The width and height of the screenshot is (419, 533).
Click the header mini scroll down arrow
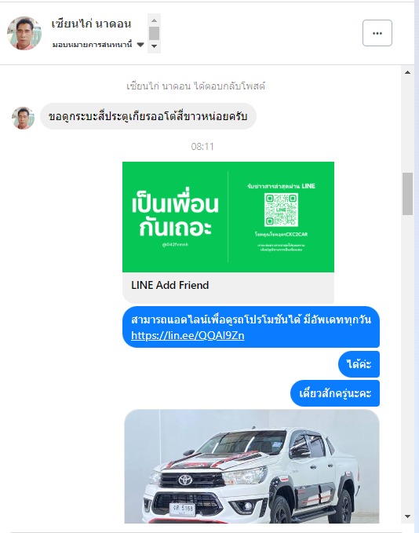(x=154, y=46)
